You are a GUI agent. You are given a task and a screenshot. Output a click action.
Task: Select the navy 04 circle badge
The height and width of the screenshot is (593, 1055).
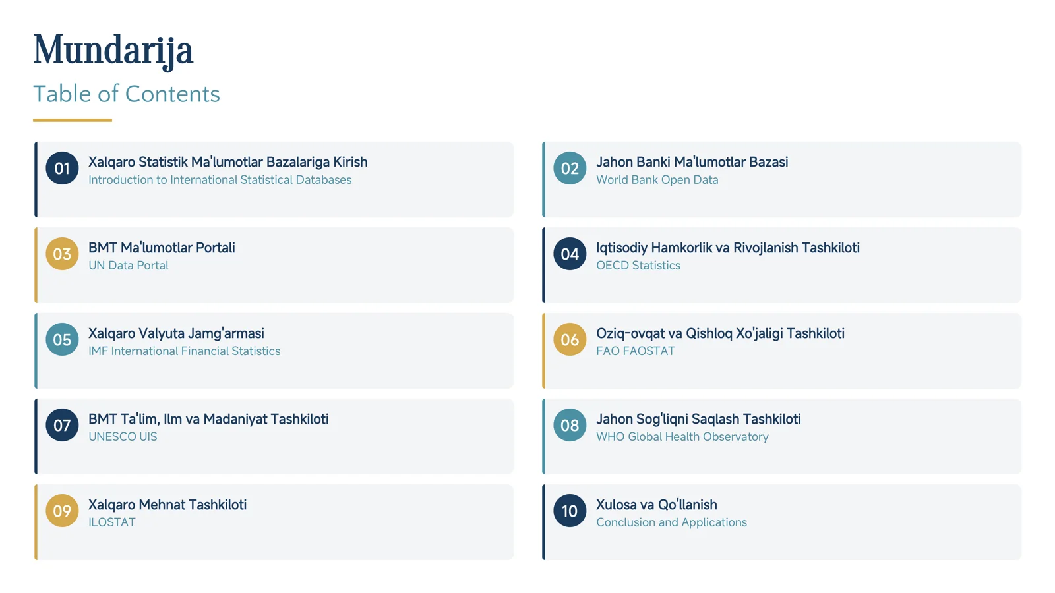[570, 254]
